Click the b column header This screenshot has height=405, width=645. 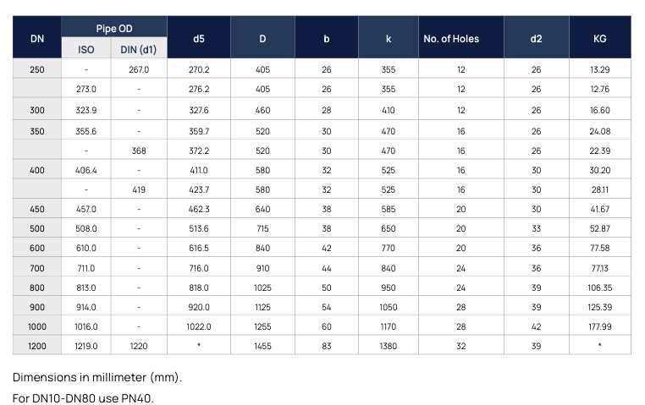(327, 39)
